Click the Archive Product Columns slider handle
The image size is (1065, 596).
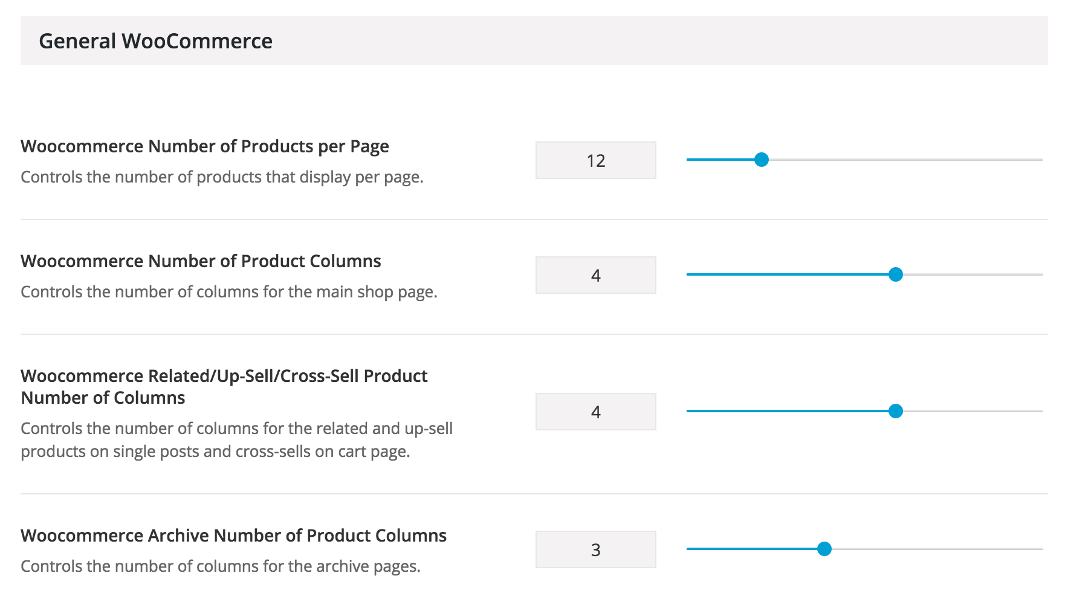pyautogui.click(x=824, y=549)
